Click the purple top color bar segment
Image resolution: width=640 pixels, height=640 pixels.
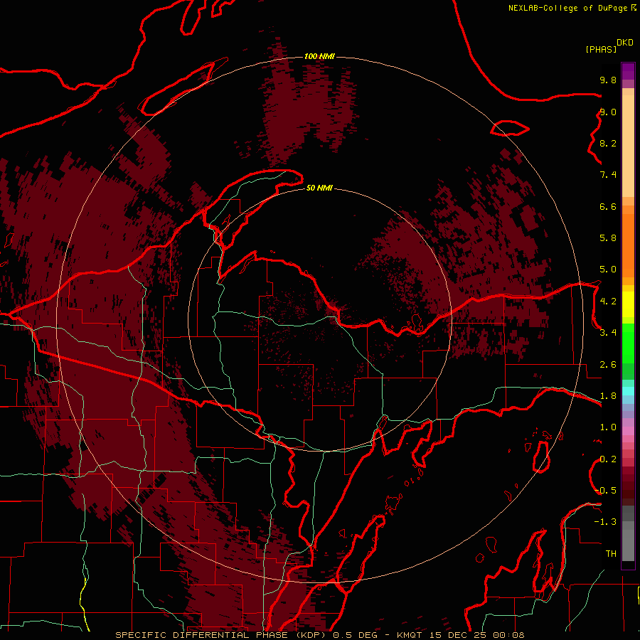click(628, 71)
